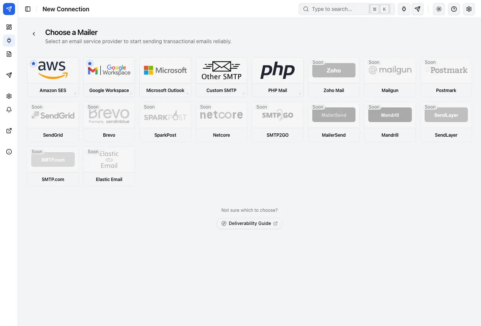Viewport: 481px width, 326px height.
Task: Click the MailerSend card
Action: (x=334, y=122)
